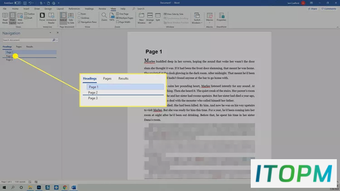Switch to Pages tab in Navigation pane
Screen dimensions: 340x191
coord(19,47)
